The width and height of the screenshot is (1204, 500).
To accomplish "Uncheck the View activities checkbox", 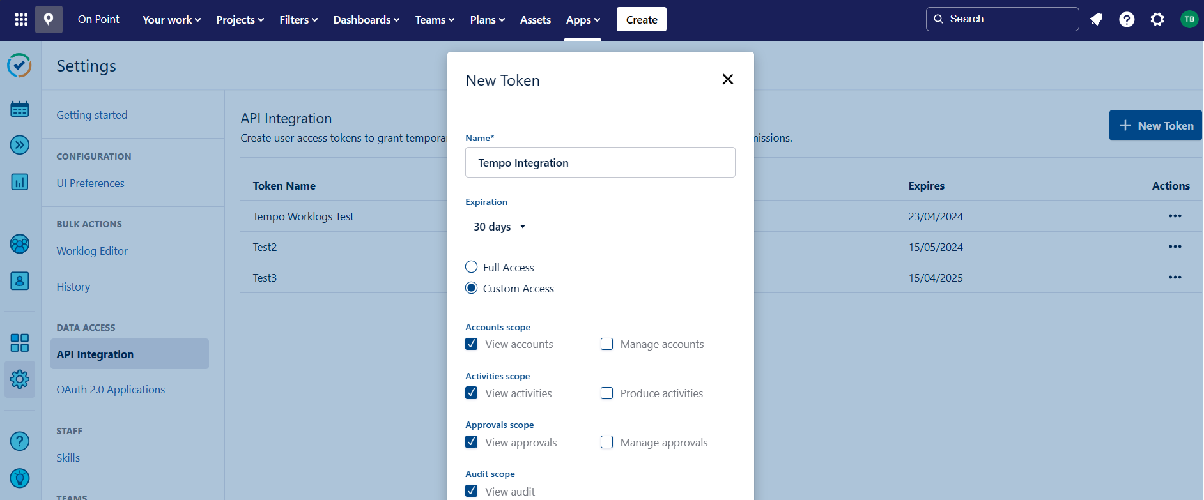I will pos(472,393).
